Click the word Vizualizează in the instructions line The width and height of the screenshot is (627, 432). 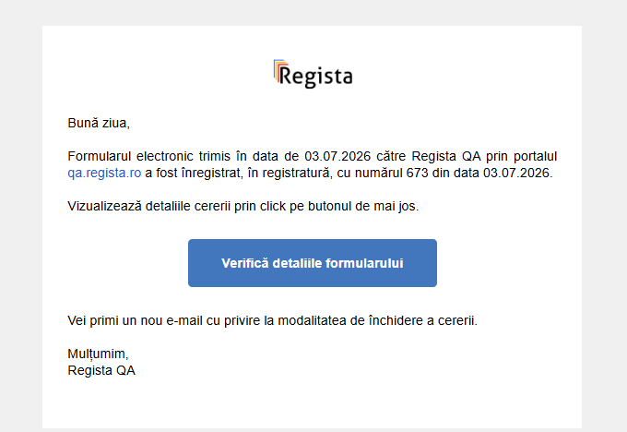105,206
